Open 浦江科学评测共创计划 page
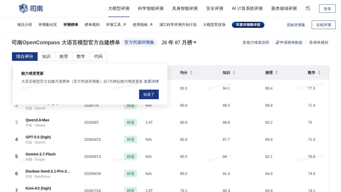Screen dimensions: 341x192 (x=178, y=25)
